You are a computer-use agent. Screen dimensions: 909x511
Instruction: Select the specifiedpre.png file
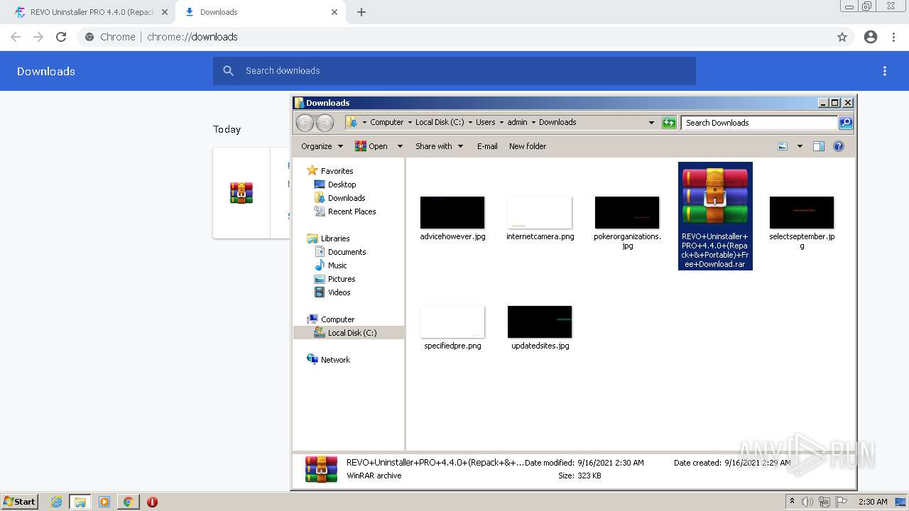(452, 327)
